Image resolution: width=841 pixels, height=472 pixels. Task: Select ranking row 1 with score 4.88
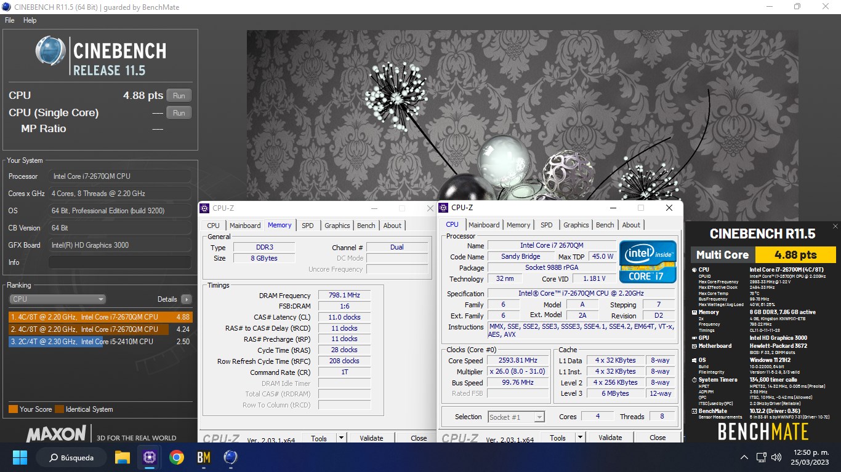point(100,317)
